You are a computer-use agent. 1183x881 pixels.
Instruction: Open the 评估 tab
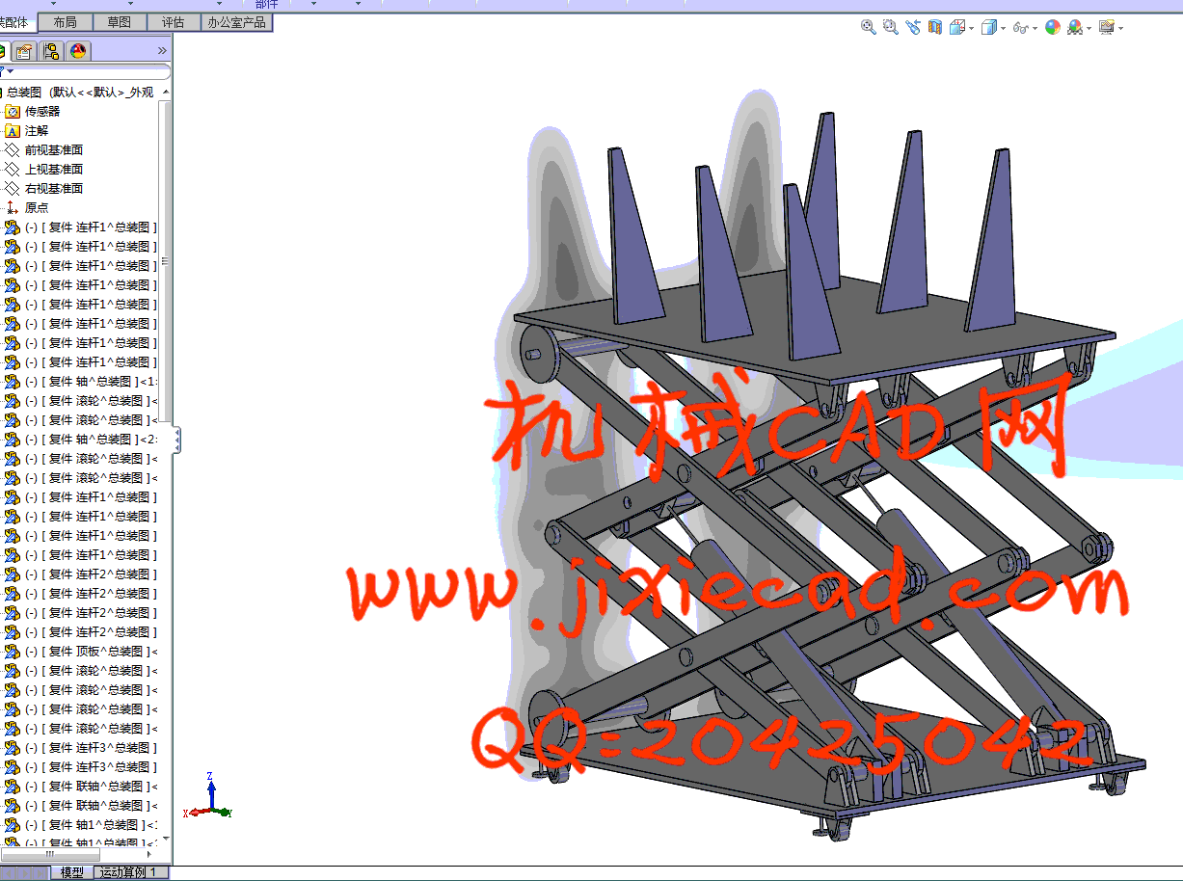point(174,22)
